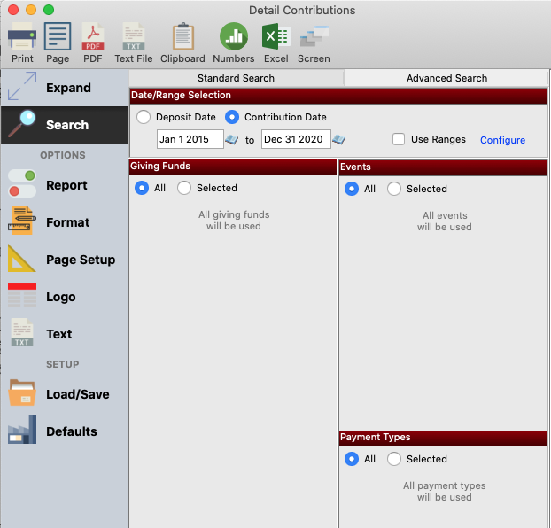This screenshot has width=551, height=528.
Task: Switch to Standard Search tab
Action: (x=236, y=78)
